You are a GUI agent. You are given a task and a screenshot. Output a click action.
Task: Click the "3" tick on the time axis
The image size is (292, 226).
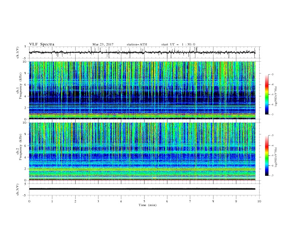pyautogui.click(x=98, y=201)
